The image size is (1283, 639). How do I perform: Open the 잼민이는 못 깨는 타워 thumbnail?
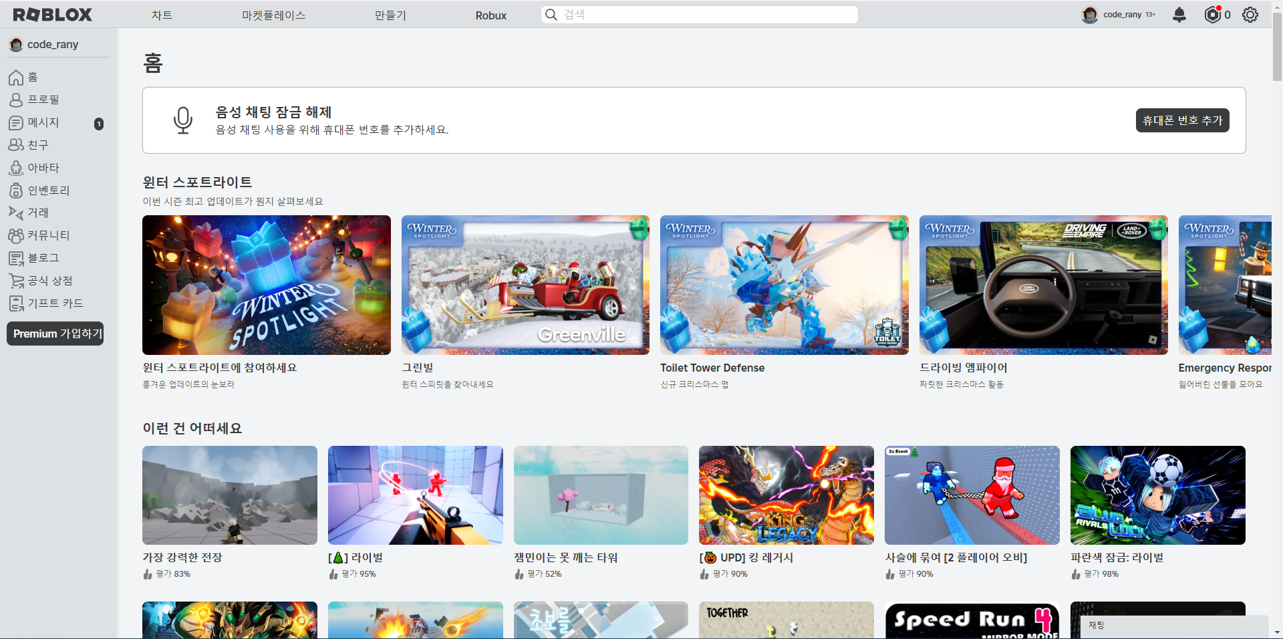point(601,495)
